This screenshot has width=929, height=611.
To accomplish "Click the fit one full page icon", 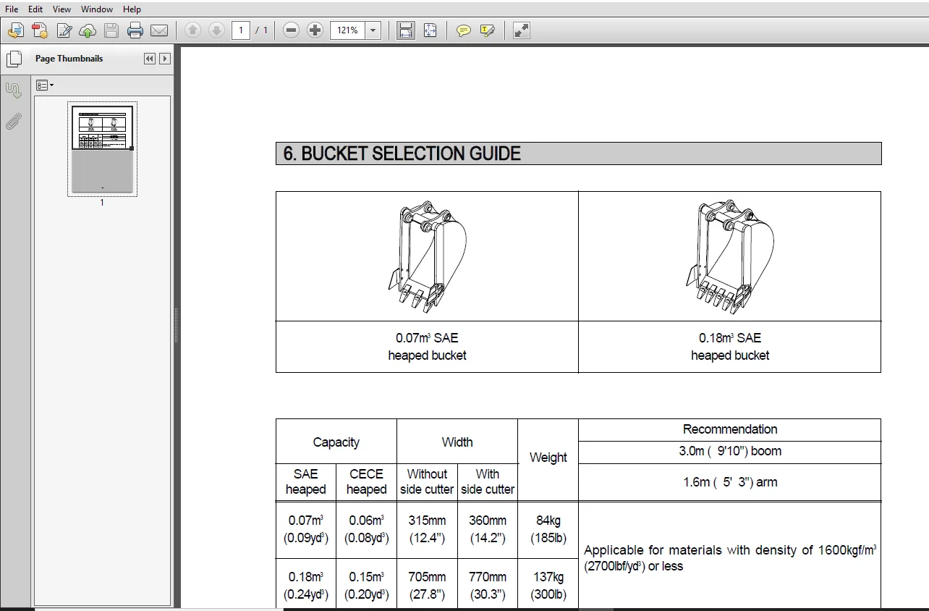I will pos(430,30).
